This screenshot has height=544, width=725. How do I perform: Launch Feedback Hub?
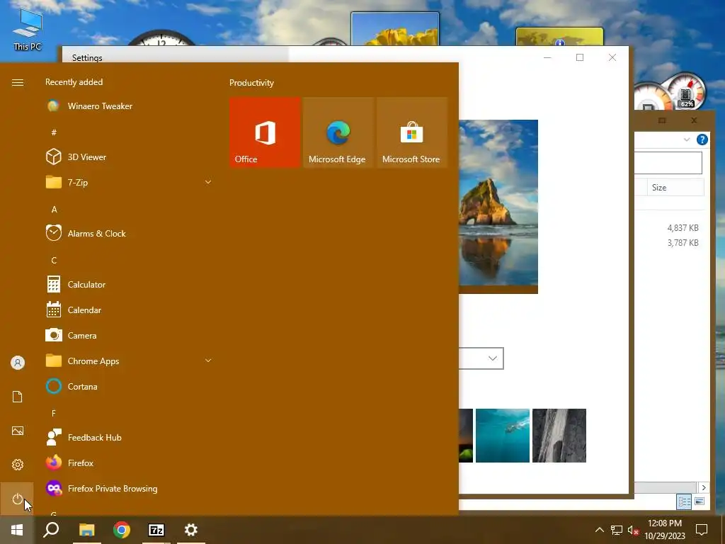[x=129, y=437]
